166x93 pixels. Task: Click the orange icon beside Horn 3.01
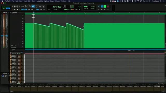pos(10,59)
